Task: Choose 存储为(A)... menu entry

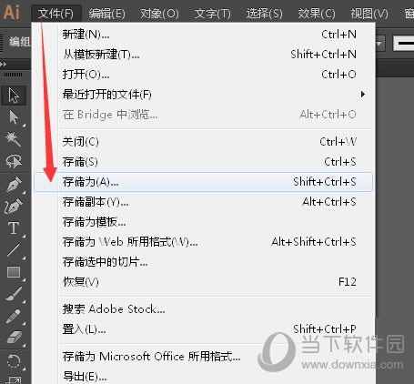Action: [x=204, y=182]
